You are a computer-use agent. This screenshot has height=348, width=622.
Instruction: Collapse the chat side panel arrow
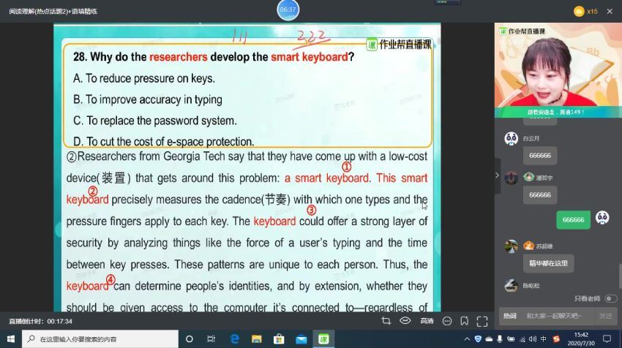pyautogui.click(x=497, y=175)
